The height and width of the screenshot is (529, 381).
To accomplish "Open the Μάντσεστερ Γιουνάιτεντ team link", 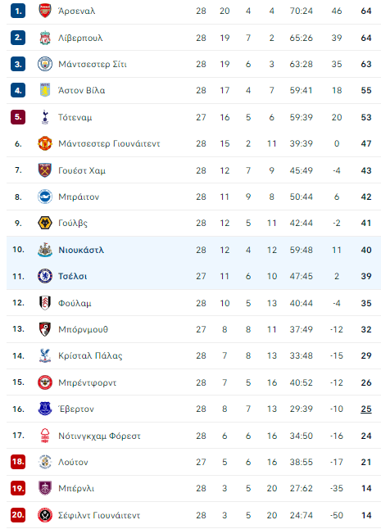I will pyautogui.click(x=109, y=144).
